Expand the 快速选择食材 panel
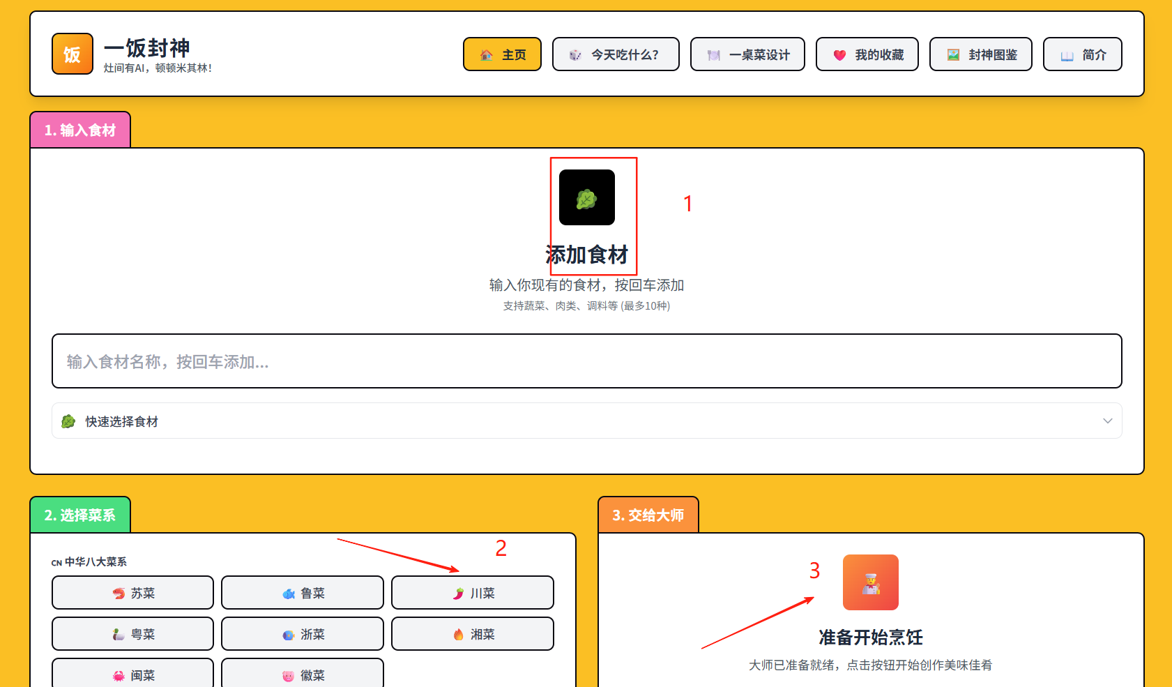Viewport: 1172px width, 687px height. coord(586,421)
